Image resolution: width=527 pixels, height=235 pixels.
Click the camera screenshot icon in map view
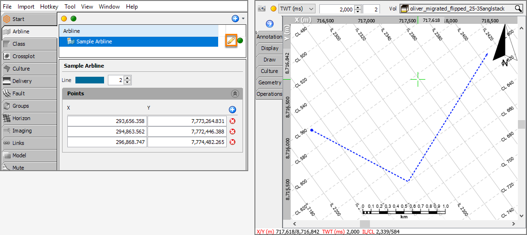[x=262, y=9]
